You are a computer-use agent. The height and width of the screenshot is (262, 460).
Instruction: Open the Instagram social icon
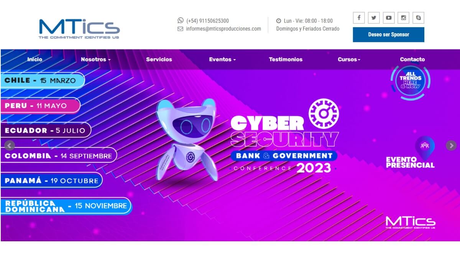[x=403, y=18]
